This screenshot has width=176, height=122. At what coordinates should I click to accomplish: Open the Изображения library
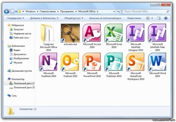(x=21, y=58)
